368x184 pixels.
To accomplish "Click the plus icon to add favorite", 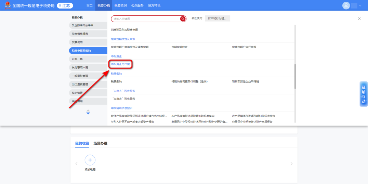I will (x=90, y=160).
